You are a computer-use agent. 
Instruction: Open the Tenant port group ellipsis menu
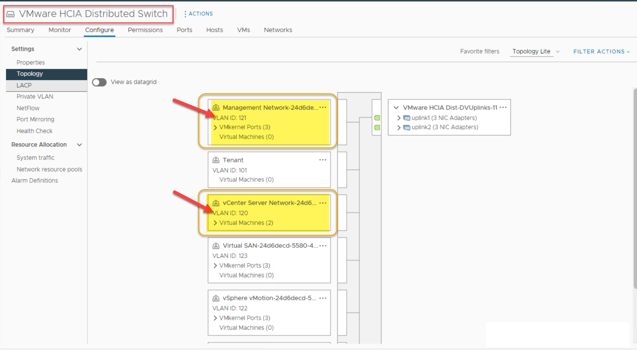(323, 160)
